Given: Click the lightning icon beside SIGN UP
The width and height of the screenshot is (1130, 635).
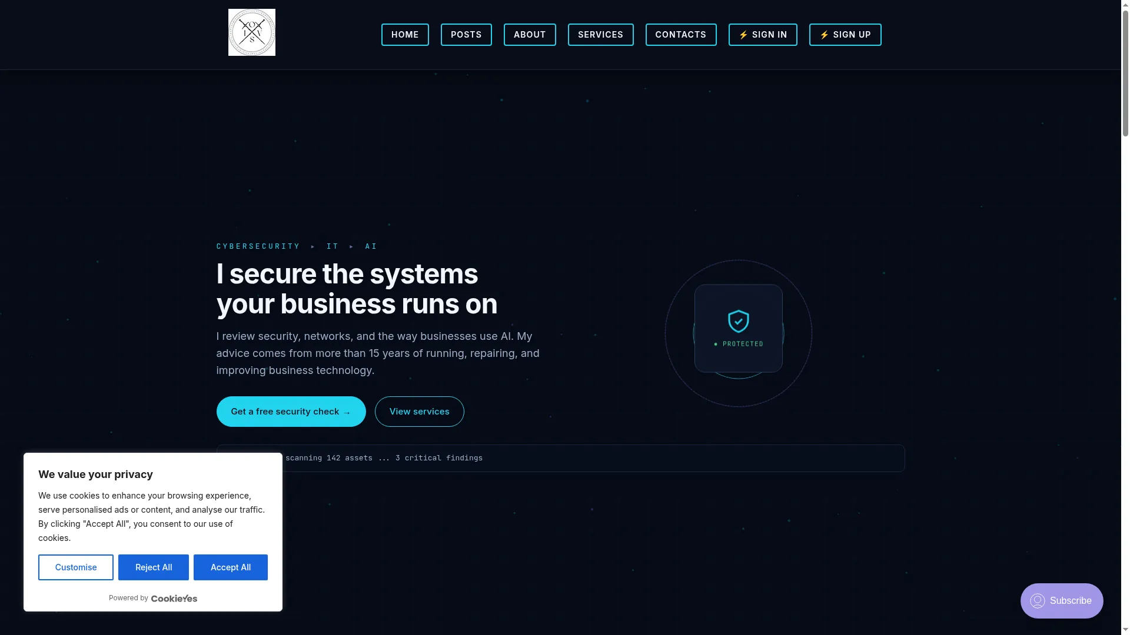Looking at the screenshot, I should pyautogui.click(x=825, y=35).
